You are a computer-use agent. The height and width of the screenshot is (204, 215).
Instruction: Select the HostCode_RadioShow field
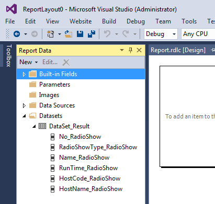click(x=90, y=178)
